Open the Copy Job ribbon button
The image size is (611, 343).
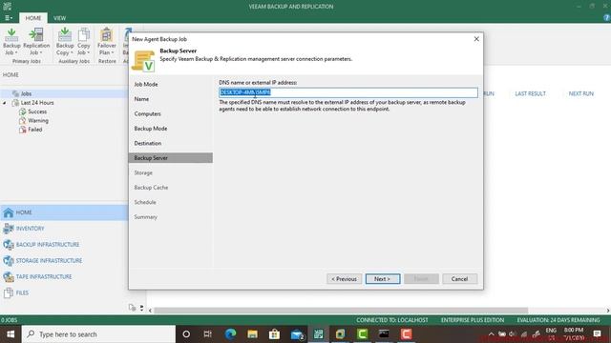point(83,42)
